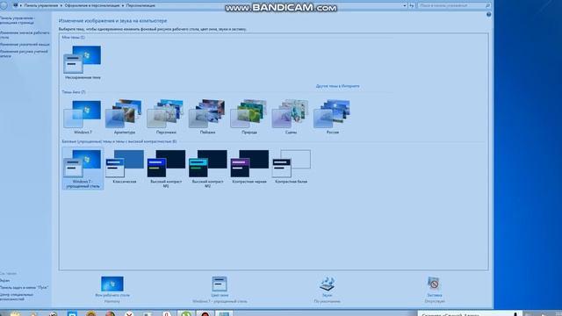Open the Изменение рисунка учетной записи link
Screen dimensions: 562x316
pyautogui.click(x=24, y=54)
